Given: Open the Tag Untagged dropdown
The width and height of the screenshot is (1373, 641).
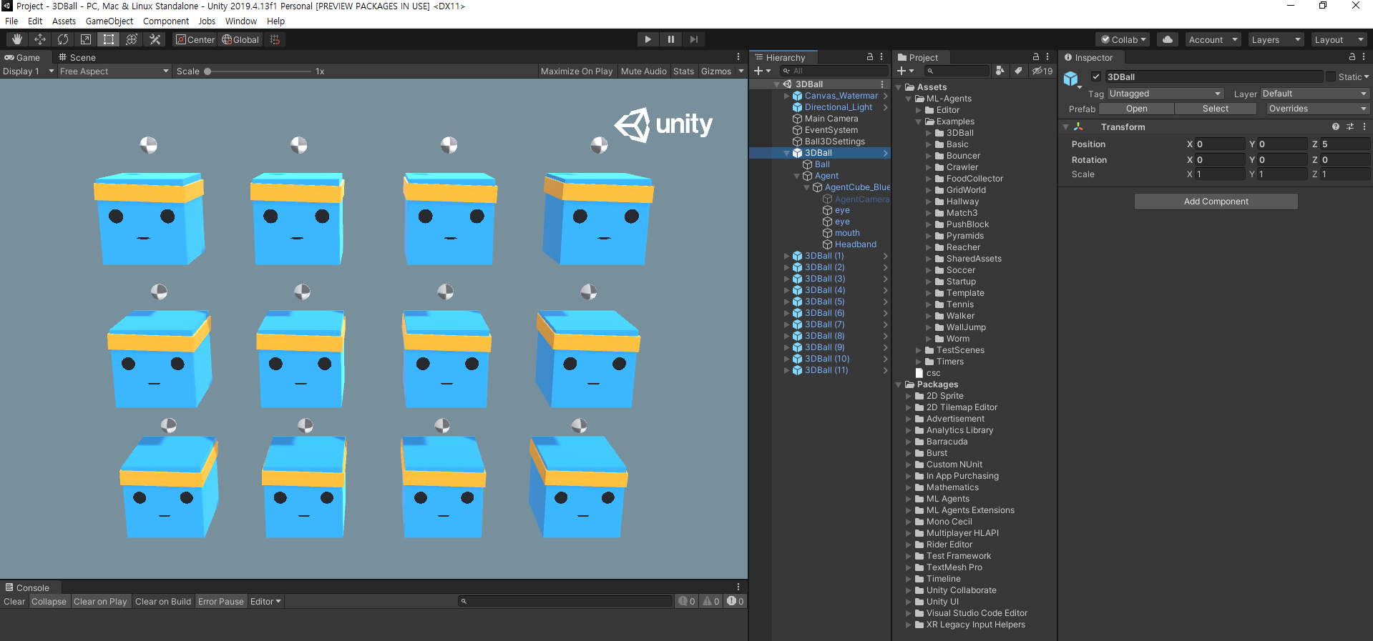Looking at the screenshot, I should pyautogui.click(x=1166, y=94).
